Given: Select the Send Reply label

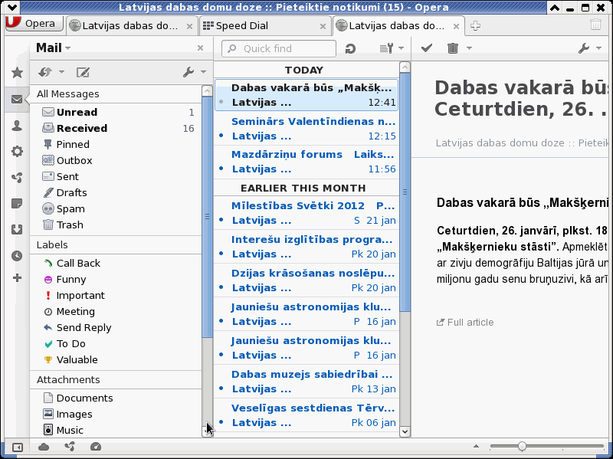Looking at the screenshot, I should [116, 327].
